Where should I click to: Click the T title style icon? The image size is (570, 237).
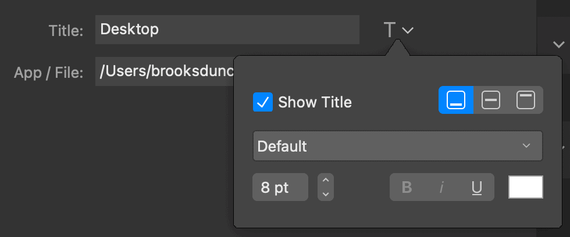[x=389, y=30]
